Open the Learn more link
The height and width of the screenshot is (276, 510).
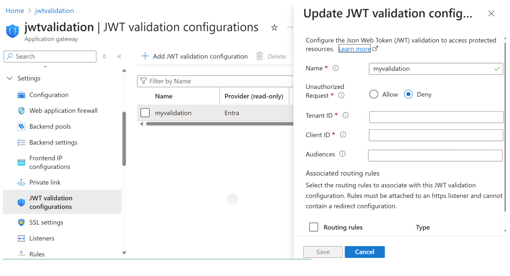click(x=354, y=49)
